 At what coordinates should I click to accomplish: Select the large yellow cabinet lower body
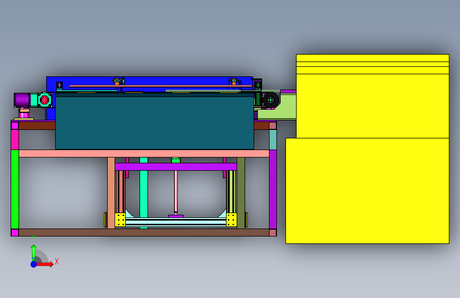pos(367,191)
